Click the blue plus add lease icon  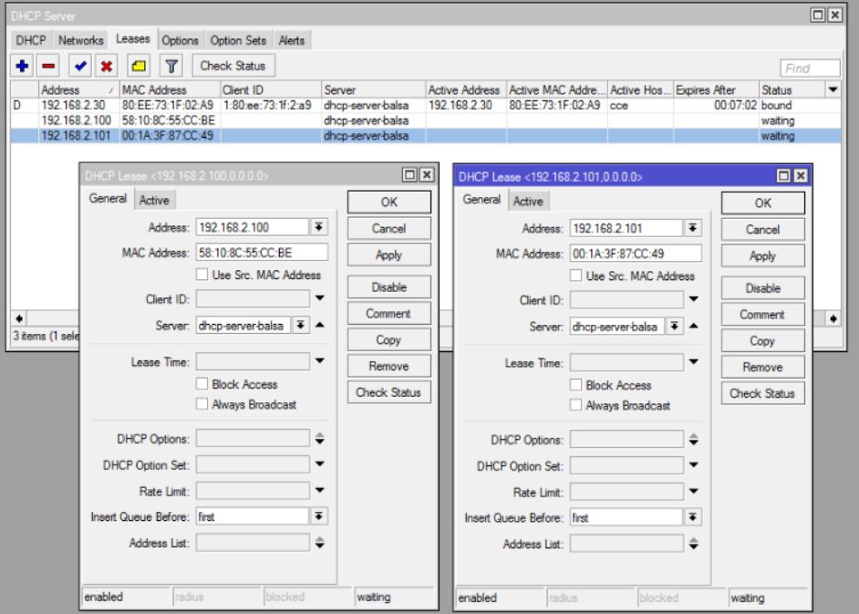23,66
